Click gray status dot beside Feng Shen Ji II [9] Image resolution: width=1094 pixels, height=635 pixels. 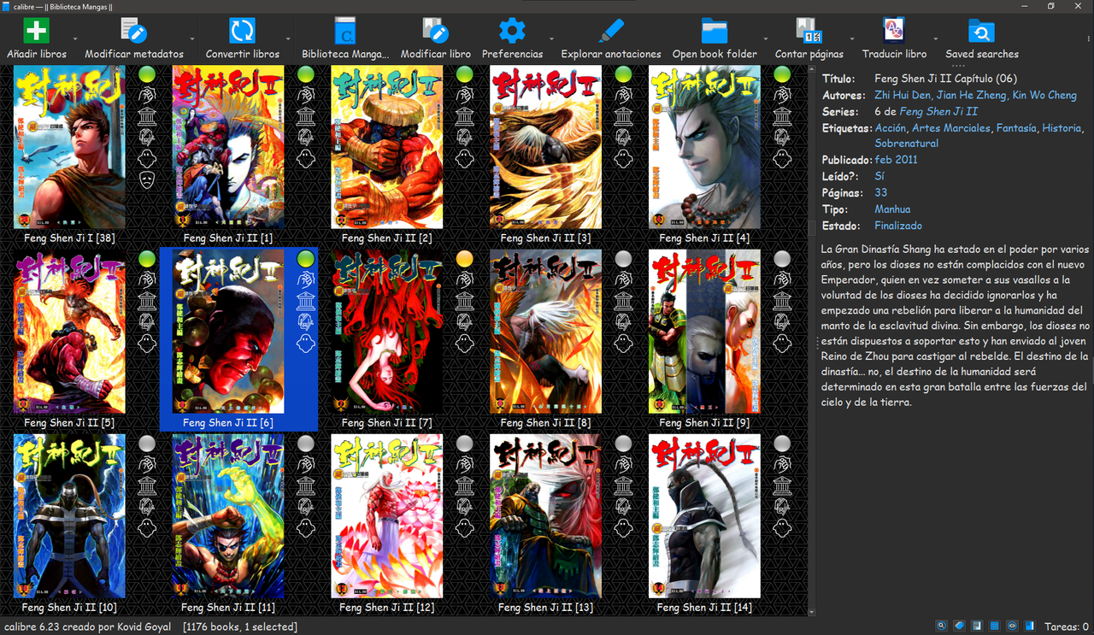782,259
